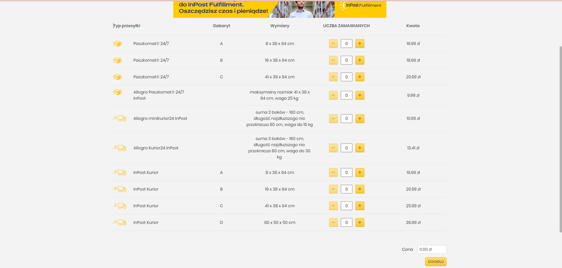
Task: Select the truck icon for InPost Kurier C
Action: click(120, 206)
